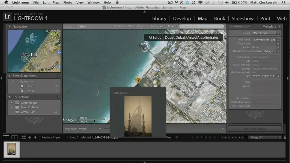Filter photos by Tagged

point(142,26)
